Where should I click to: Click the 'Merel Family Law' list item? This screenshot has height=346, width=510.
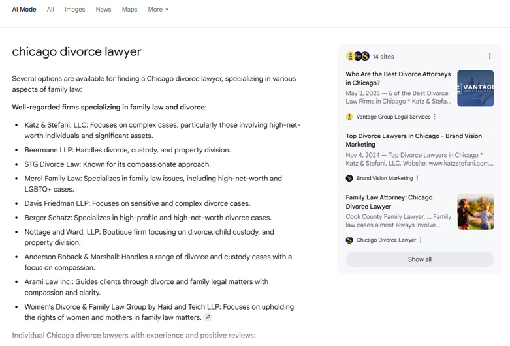[x=153, y=184]
